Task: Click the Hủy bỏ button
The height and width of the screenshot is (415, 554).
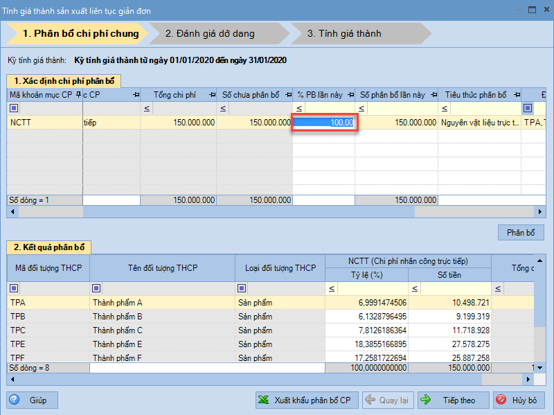Action: point(518,400)
